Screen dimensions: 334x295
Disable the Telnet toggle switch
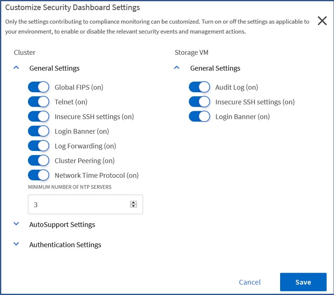pyautogui.click(x=39, y=102)
